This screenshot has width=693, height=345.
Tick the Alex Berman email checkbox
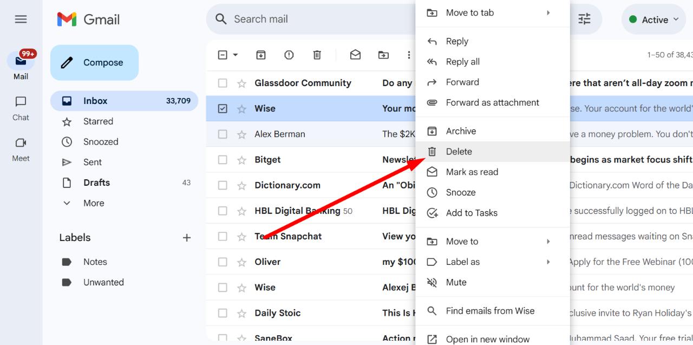[x=223, y=134]
